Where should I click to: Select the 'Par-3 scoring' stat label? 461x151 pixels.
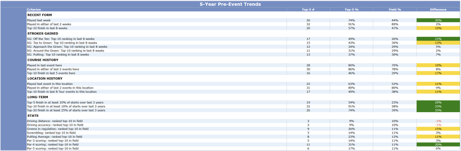click(53, 140)
